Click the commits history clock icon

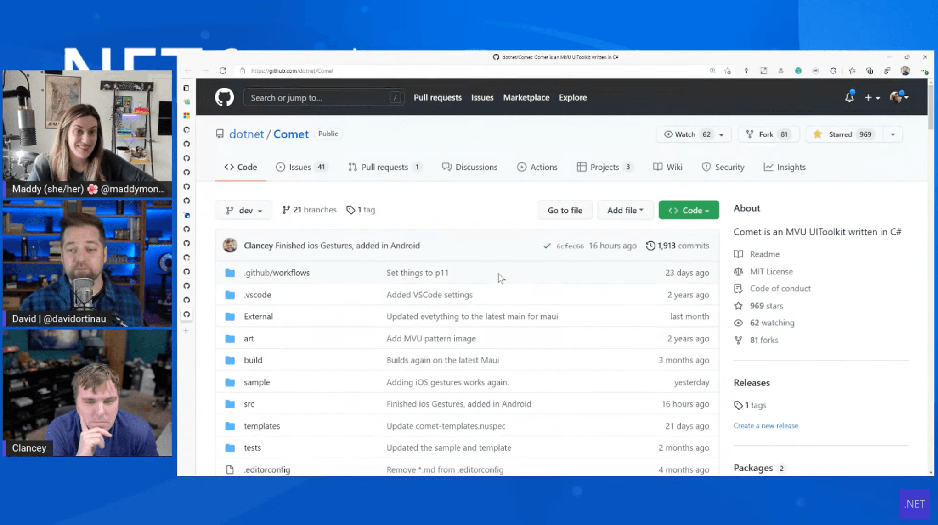[650, 246]
